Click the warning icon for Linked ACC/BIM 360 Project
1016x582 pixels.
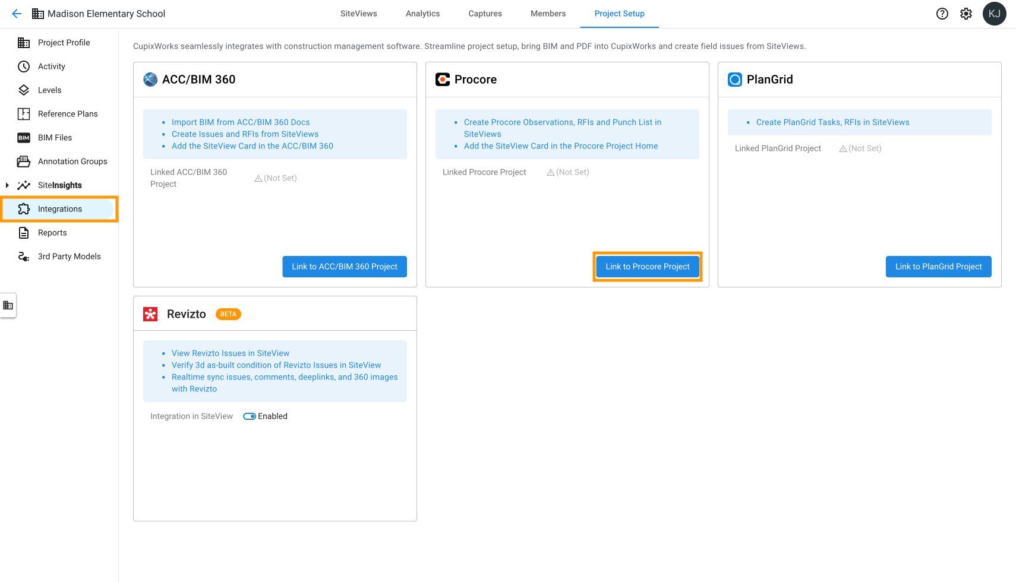258,178
